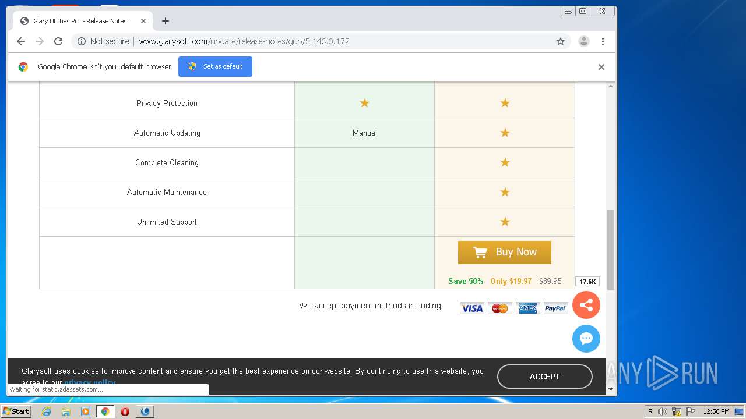
Task: Open the Chrome profile avatar
Action: [x=583, y=41]
